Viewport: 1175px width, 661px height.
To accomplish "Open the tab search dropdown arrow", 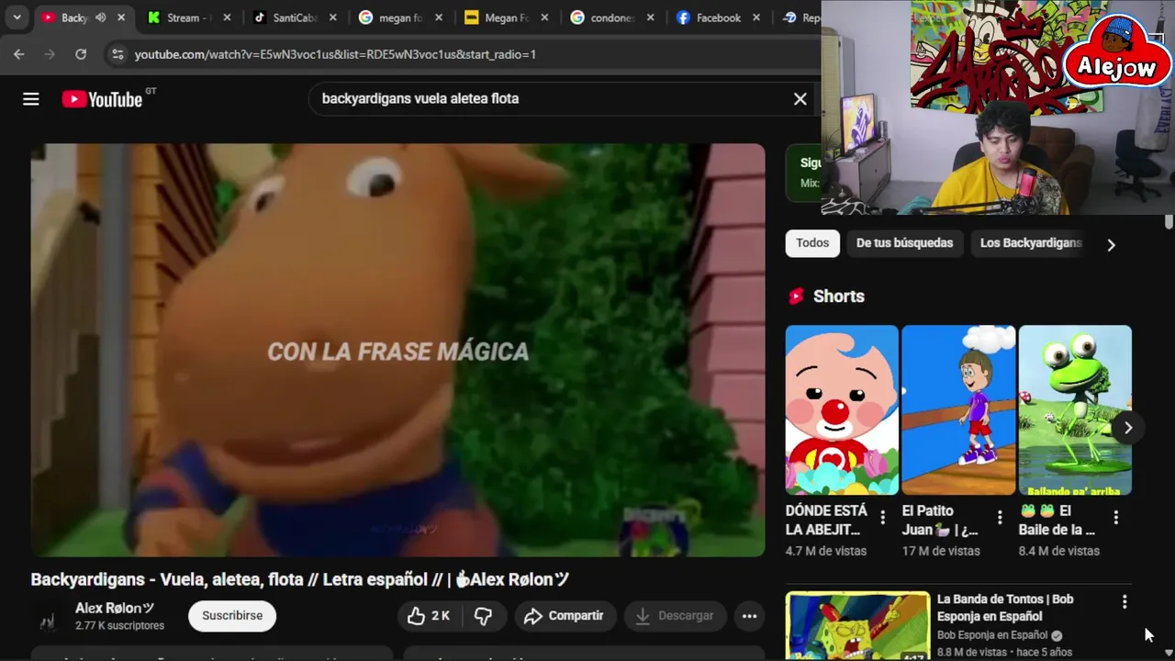I will (17, 17).
